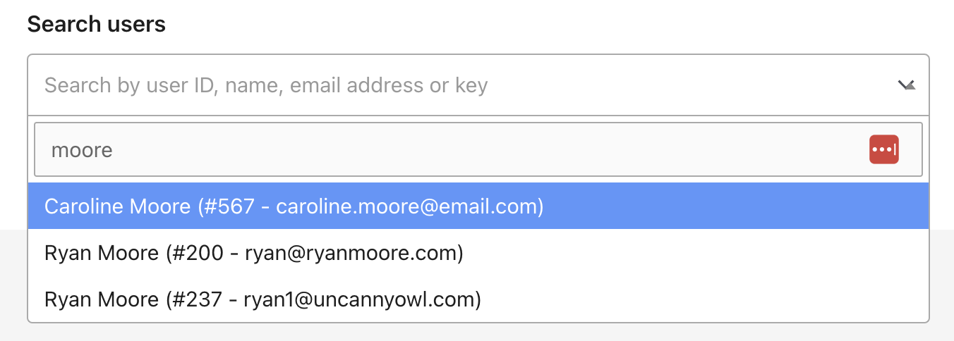Viewport: 954px width, 341px height.
Task: Click the placeholder text in the user selector
Action: (x=266, y=85)
